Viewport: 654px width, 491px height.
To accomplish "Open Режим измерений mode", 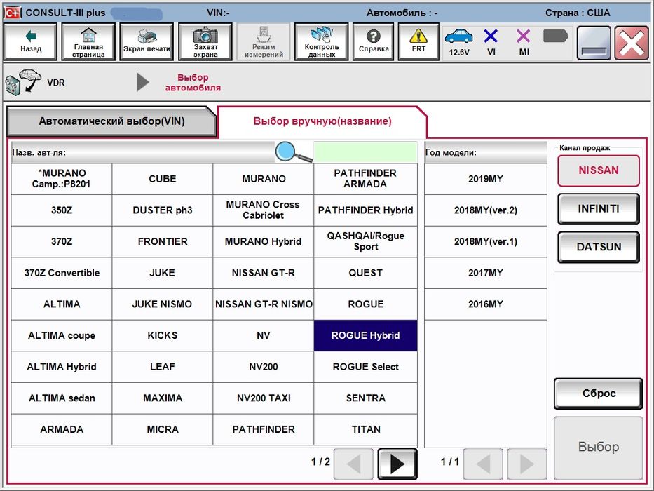I will pyautogui.click(x=264, y=42).
